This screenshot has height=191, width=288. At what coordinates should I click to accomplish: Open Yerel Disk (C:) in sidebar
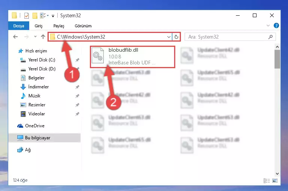42,60
